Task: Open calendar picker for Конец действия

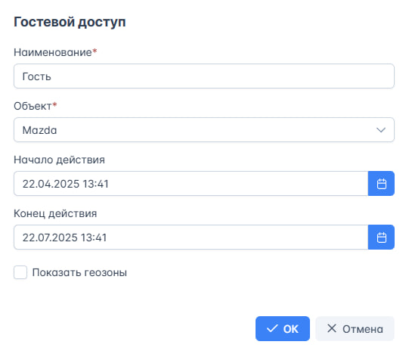Action: tap(381, 238)
